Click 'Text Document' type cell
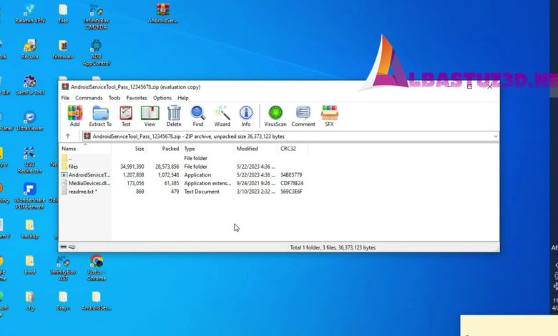558x336 pixels. pyautogui.click(x=202, y=192)
